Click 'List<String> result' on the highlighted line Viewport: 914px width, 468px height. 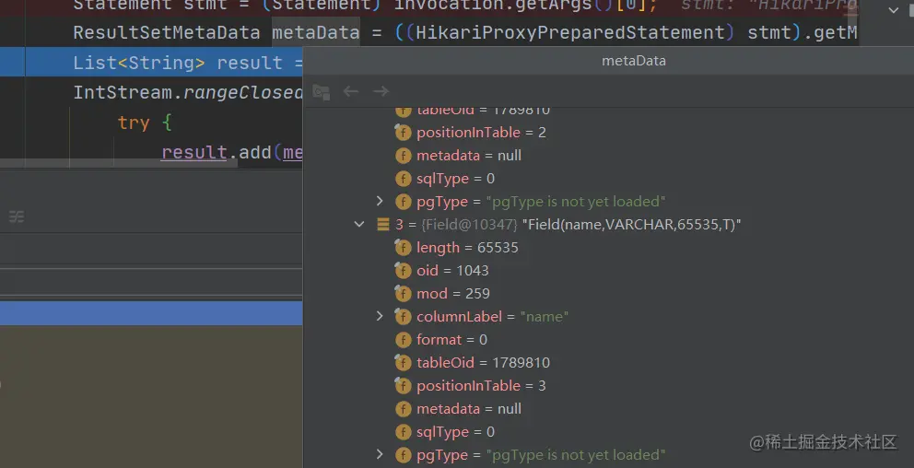click(x=178, y=63)
